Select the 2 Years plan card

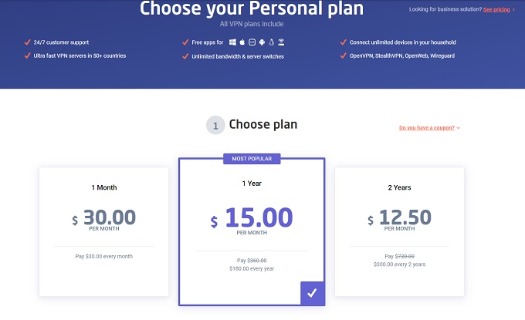[x=398, y=231]
